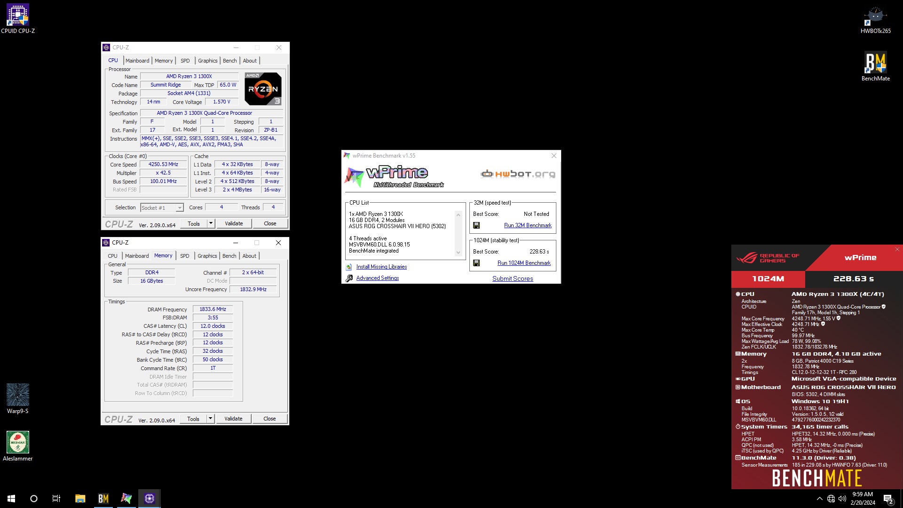Image resolution: width=903 pixels, height=508 pixels.
Task: Open volume control in system tray
Action: pyautogui.click(x=842, y=499)
